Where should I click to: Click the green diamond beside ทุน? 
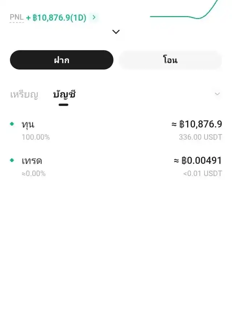tap(12, 124)
